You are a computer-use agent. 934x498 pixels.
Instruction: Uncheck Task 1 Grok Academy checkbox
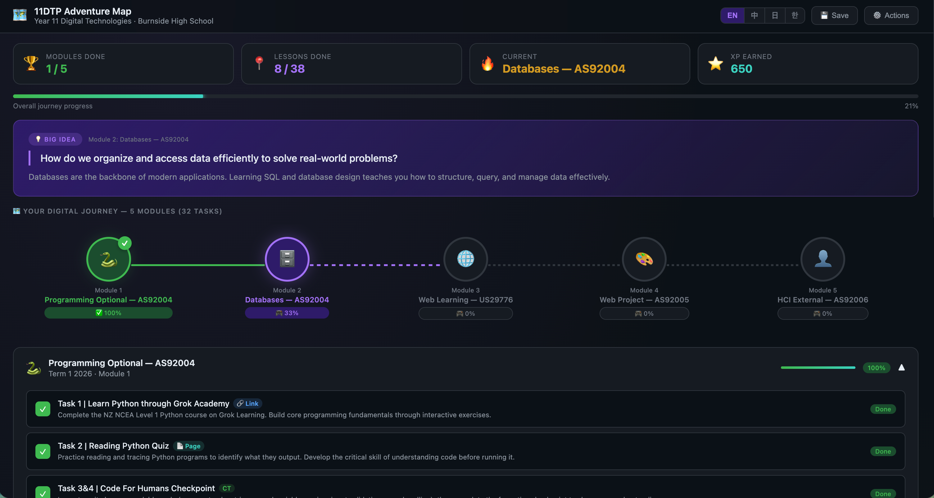pyautogui.click(x=43, y=409)
